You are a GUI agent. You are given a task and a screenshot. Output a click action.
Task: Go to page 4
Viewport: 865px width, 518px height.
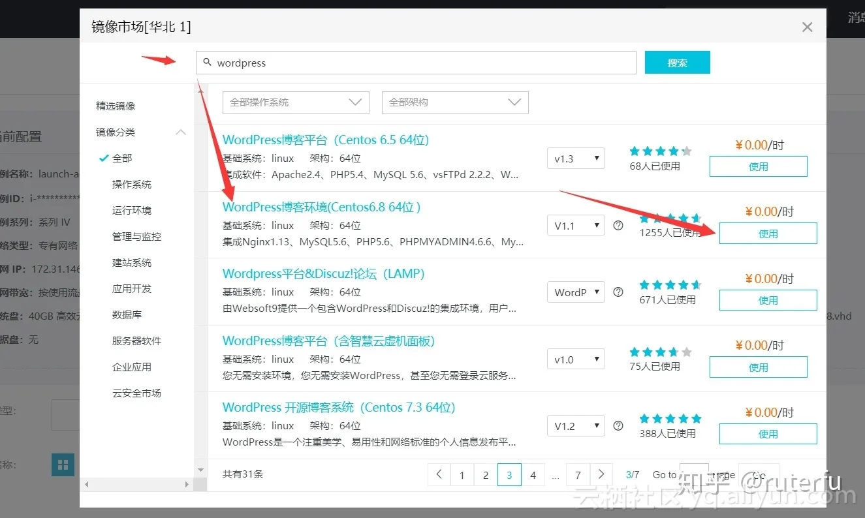(533, 474)
